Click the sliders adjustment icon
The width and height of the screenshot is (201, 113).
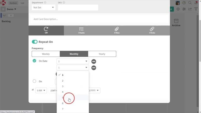[x=184, y=9]
